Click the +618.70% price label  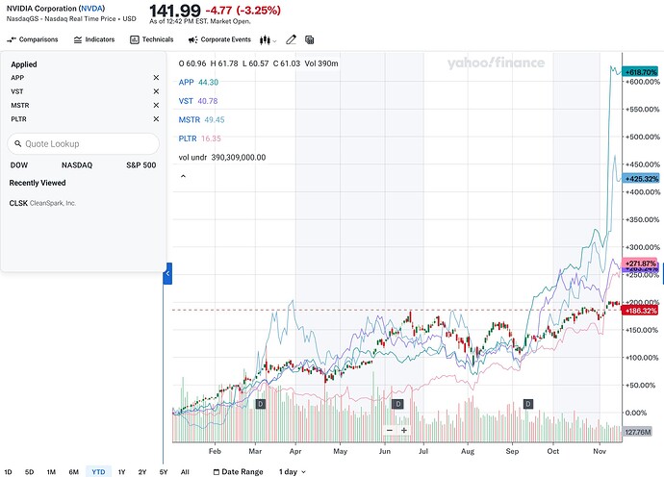(640, 72)
